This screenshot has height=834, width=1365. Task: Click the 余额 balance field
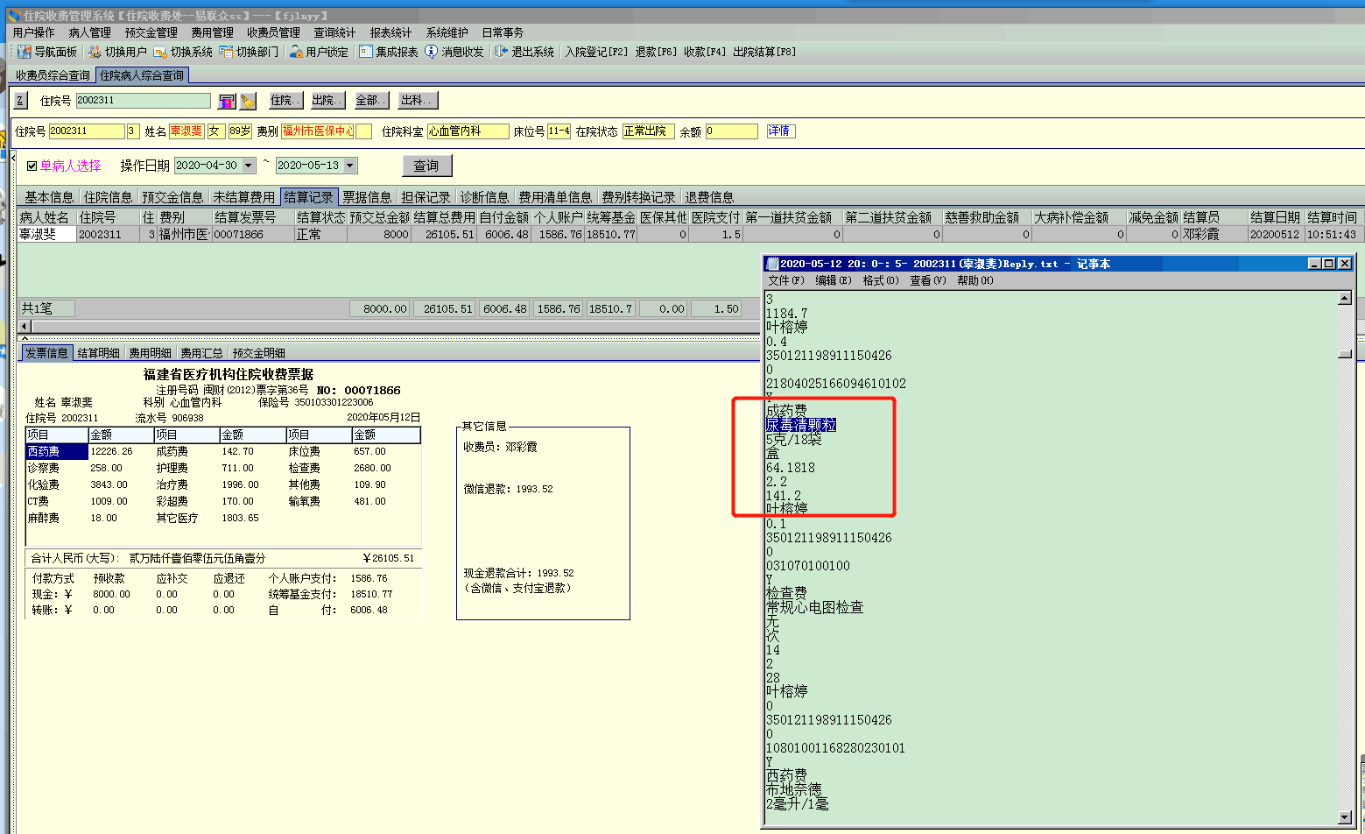pos(732,131)
